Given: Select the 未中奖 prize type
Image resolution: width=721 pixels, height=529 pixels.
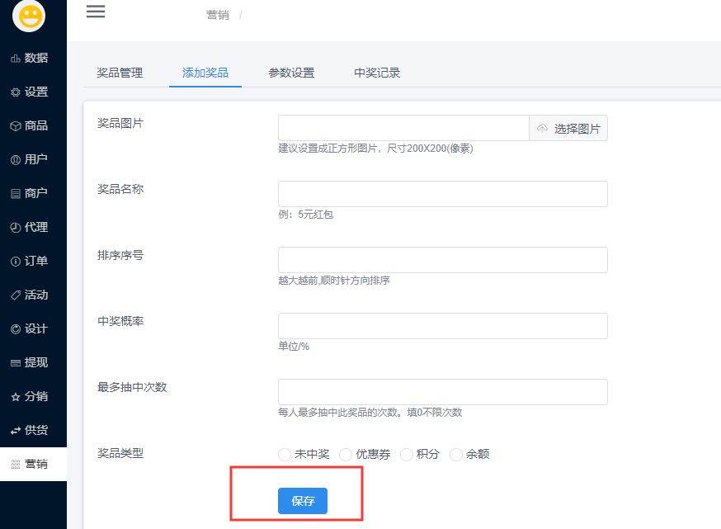Looking at the screenshot, I should (x=285, y=455).
